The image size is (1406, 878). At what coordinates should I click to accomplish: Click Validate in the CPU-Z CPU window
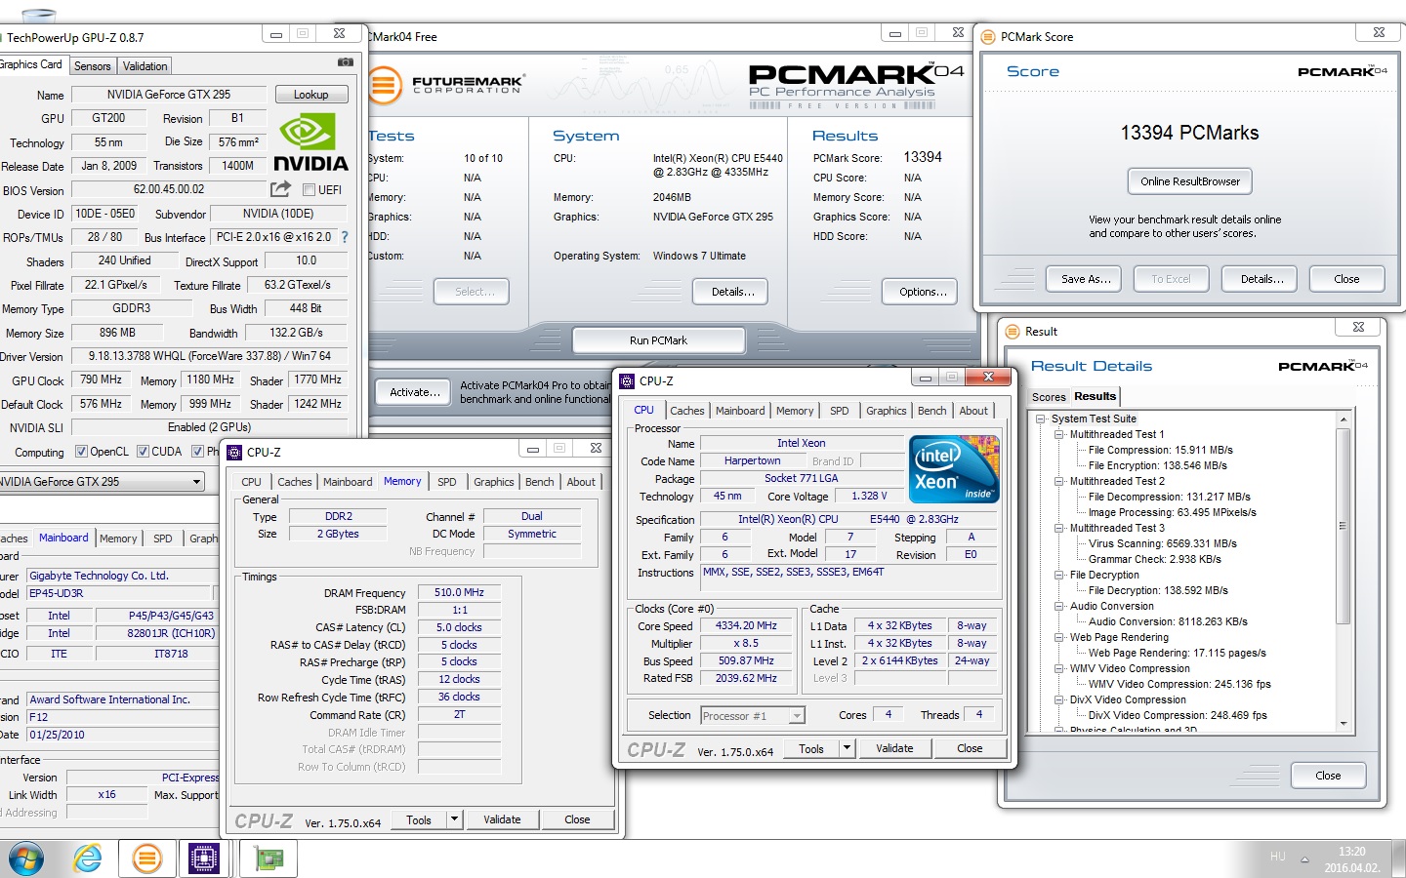coord(894,748)
